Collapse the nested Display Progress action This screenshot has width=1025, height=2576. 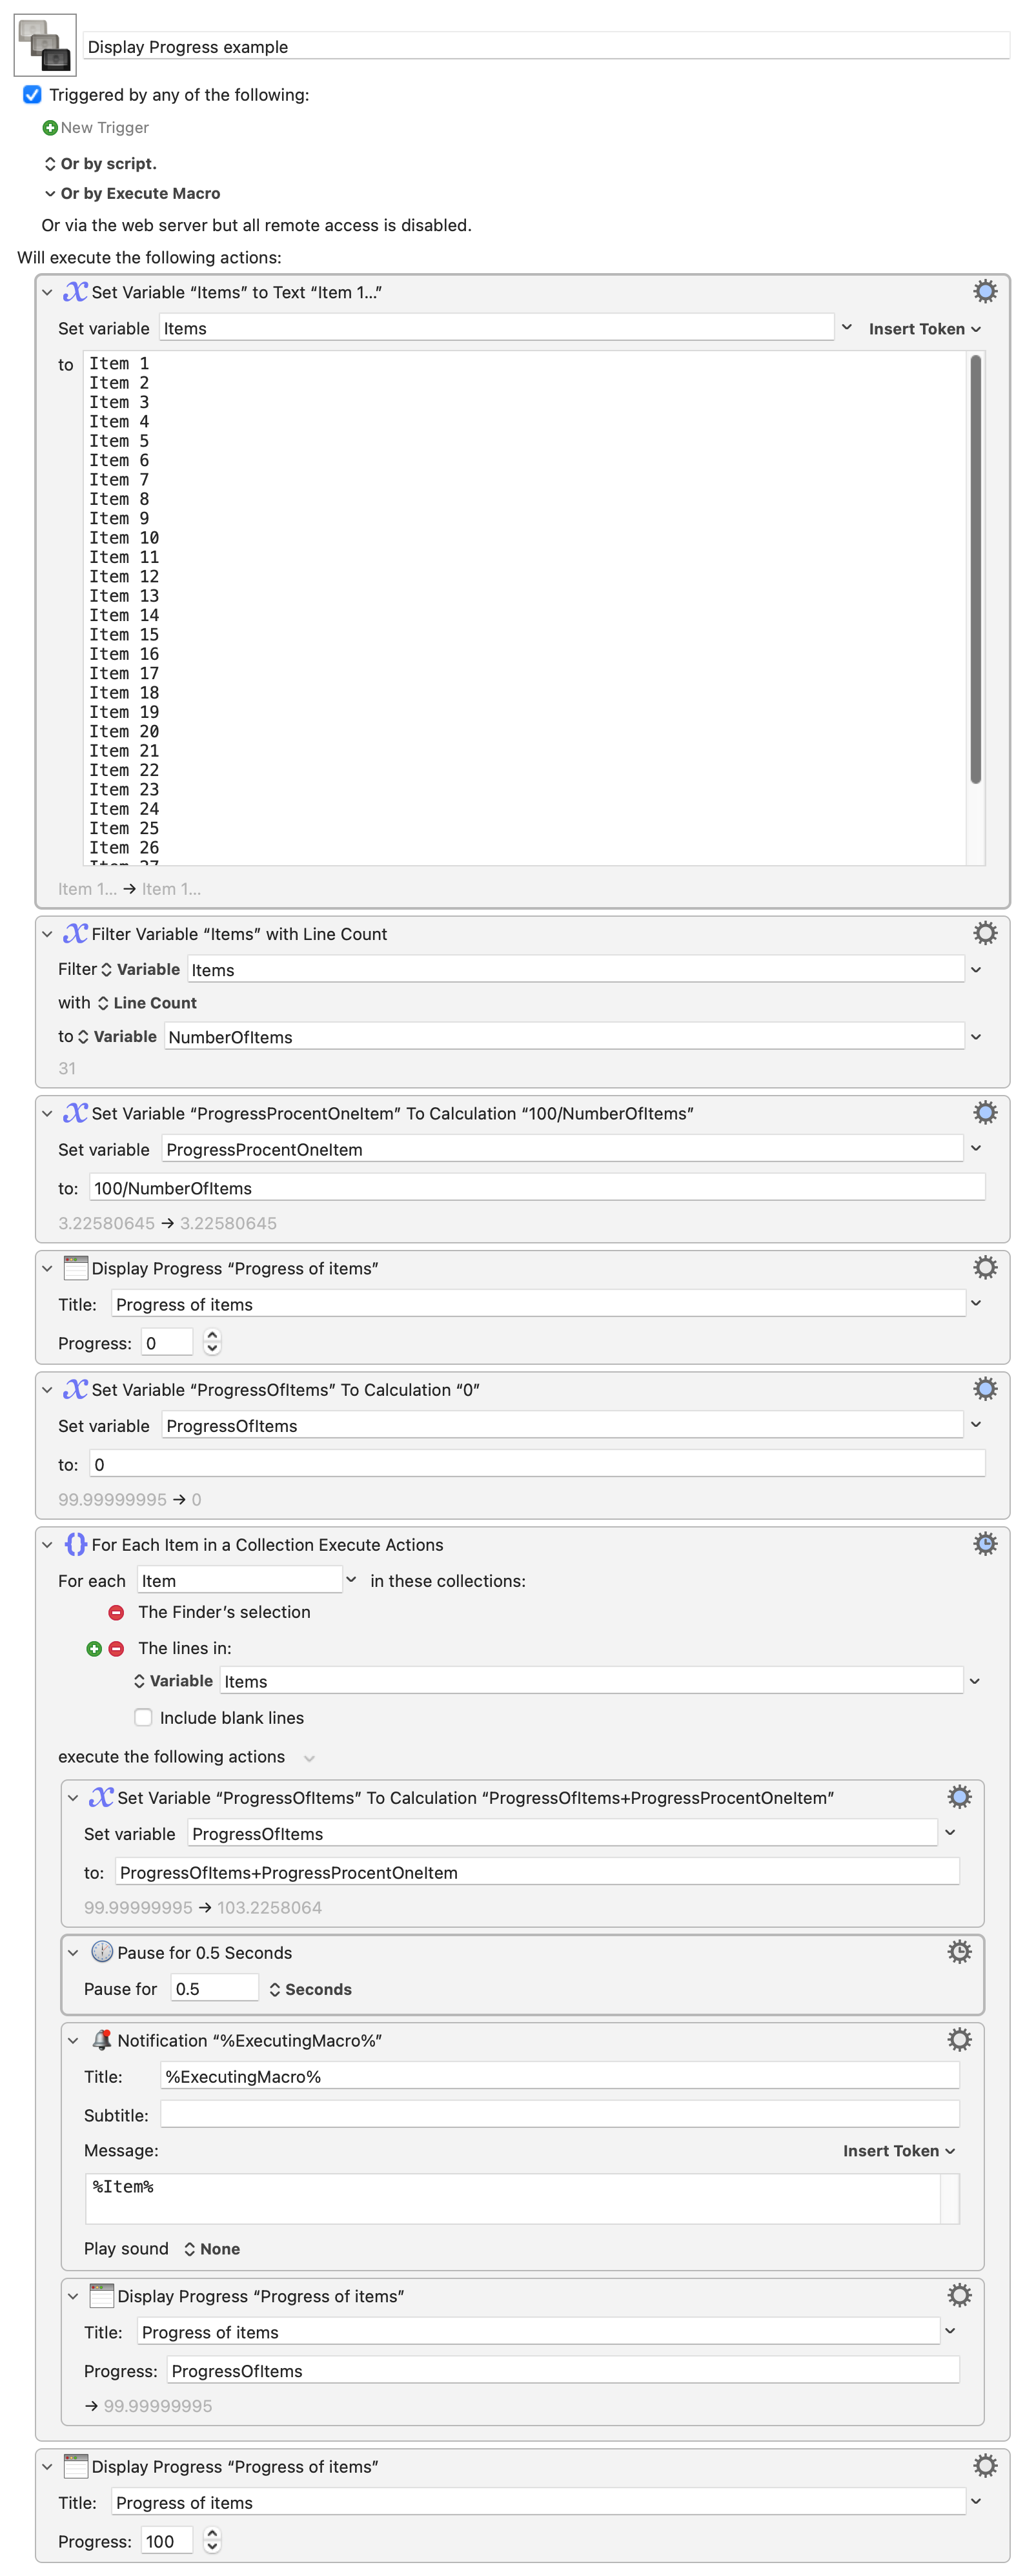click(73, 2297)
